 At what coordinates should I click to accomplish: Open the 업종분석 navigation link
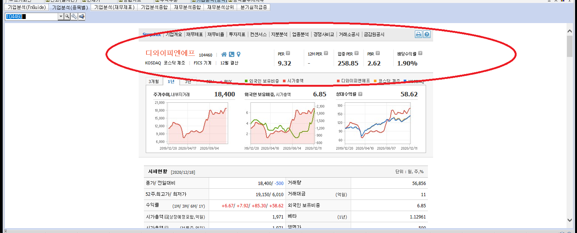tap(300, 34)
